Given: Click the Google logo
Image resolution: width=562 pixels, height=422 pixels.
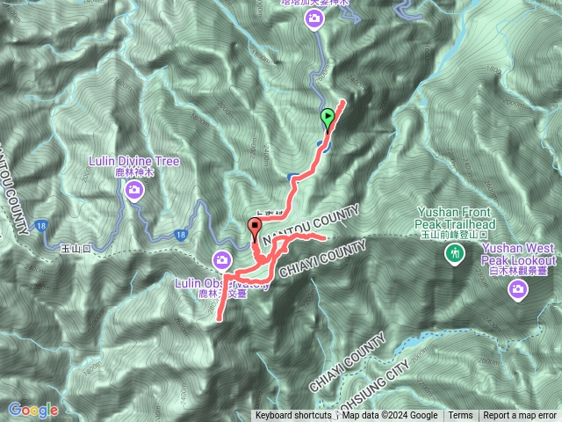Looking at the screenshot, I should coord(33,410).
